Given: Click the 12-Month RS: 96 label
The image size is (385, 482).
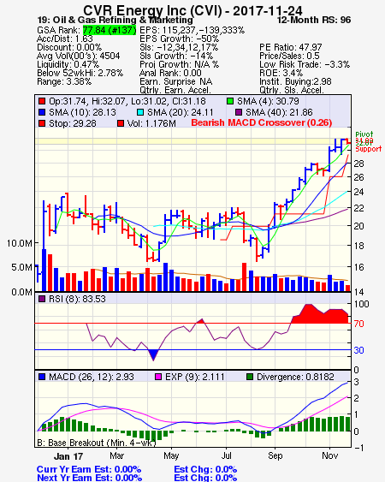Looking at the screenshot, I should [314, 21].
